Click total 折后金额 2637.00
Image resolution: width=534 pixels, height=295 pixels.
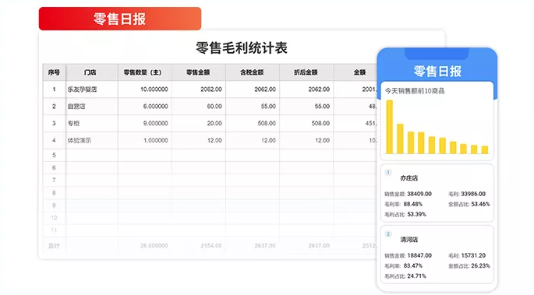coord(319,246)
